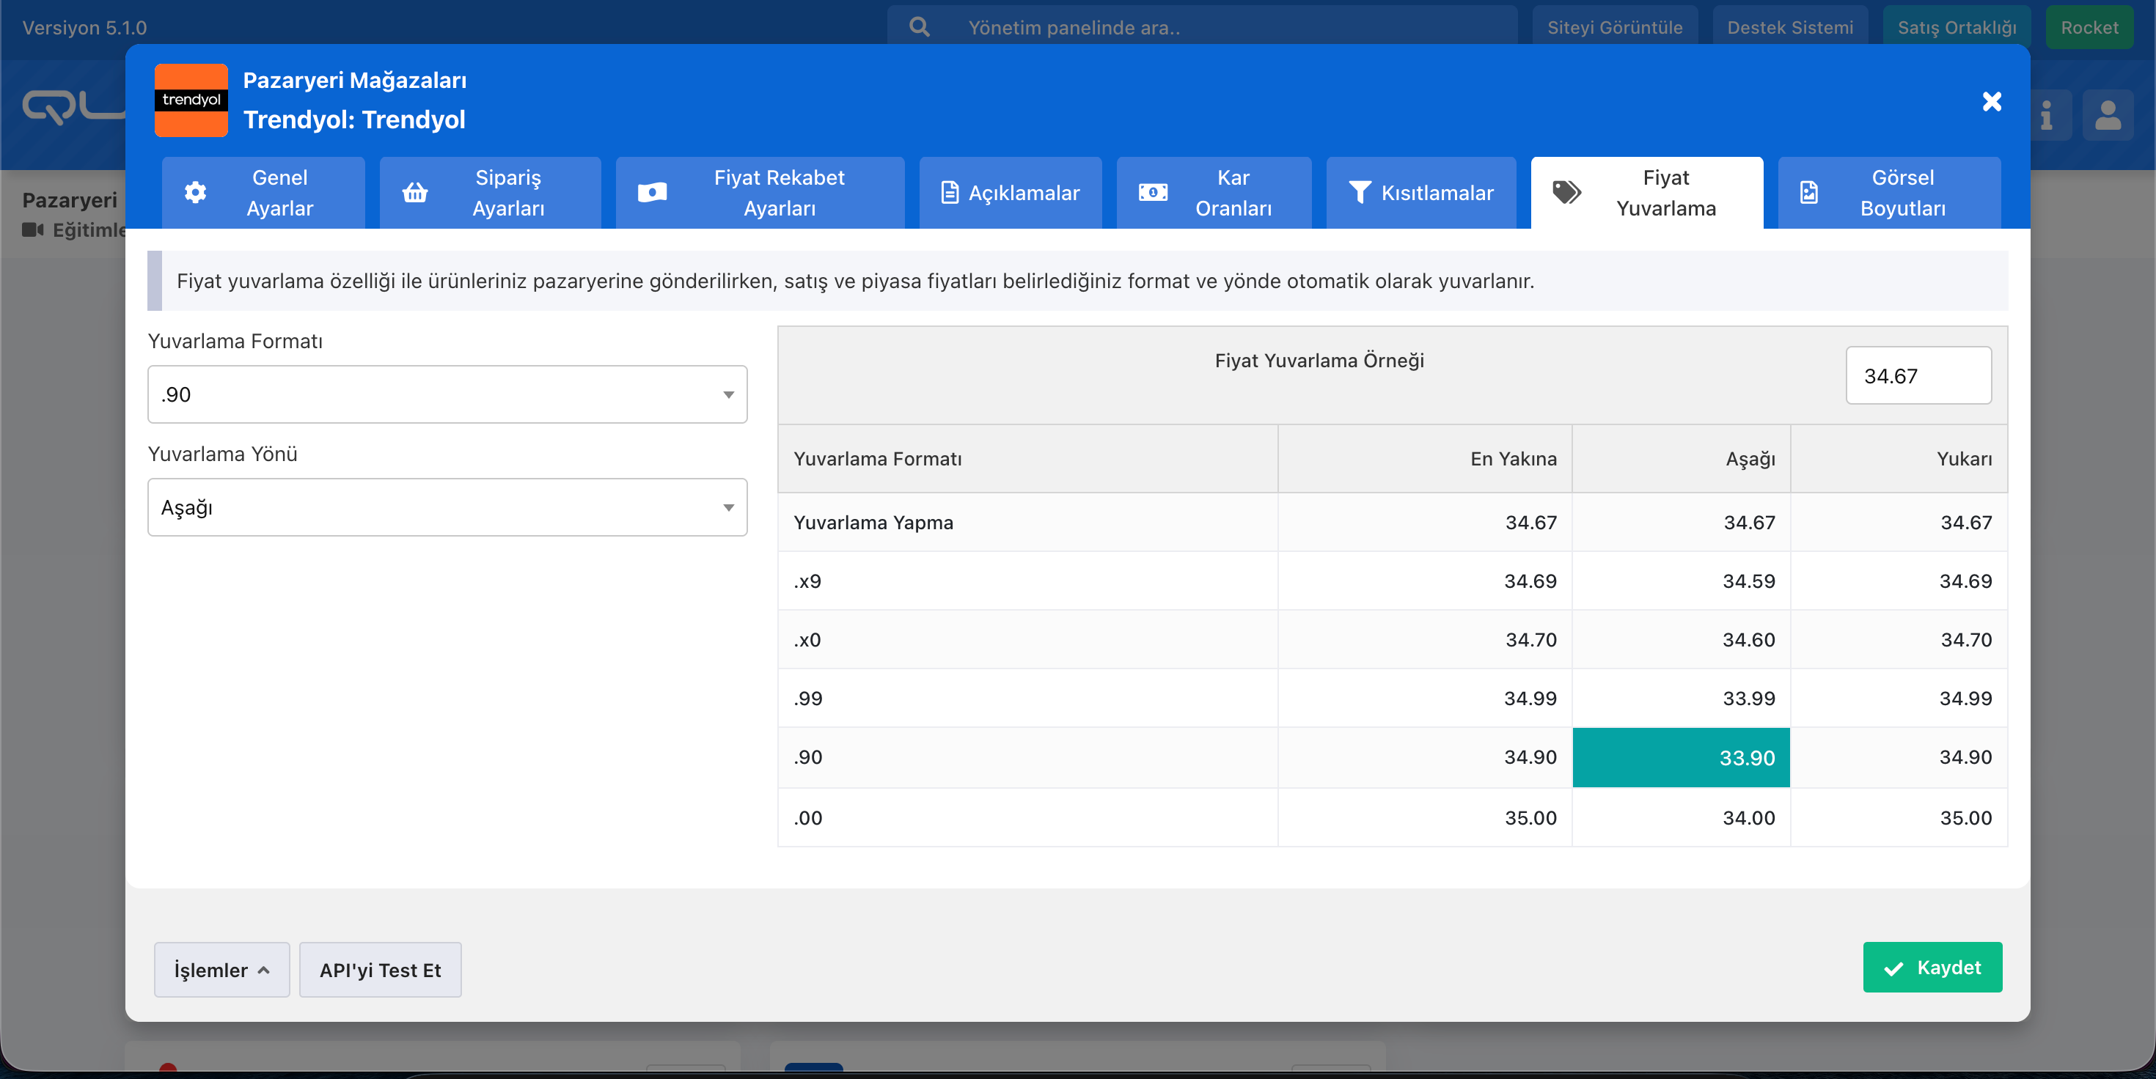Image resolution: width=2156 pixels, height=1079 pixels.
Task: Open the Yuvarlama Yönü dropdown
Action: (447, 507)
